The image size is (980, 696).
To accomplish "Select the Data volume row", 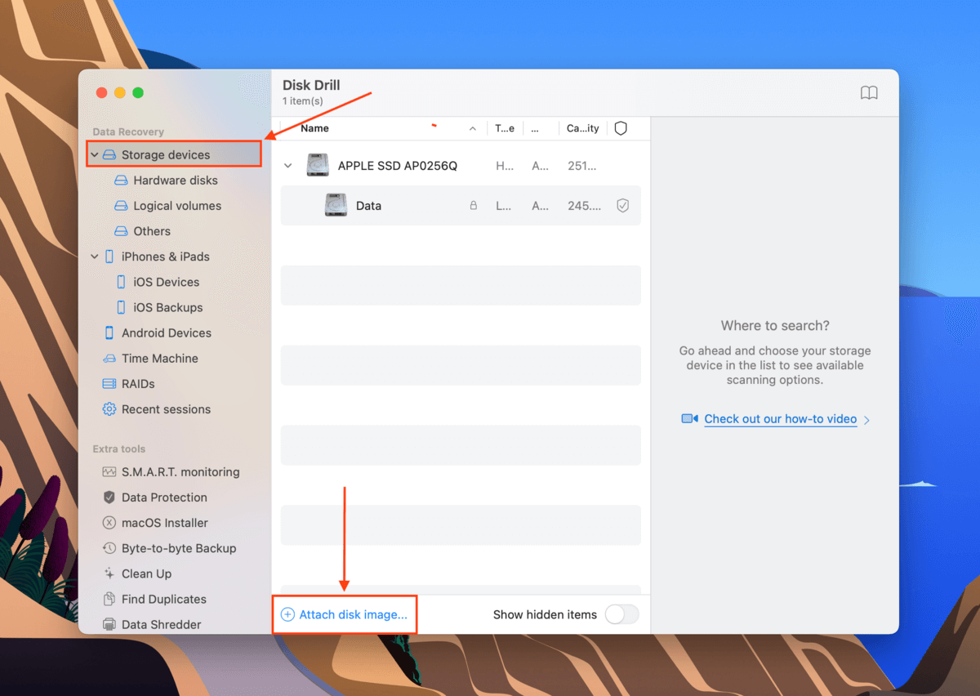I will pos(461,206).
